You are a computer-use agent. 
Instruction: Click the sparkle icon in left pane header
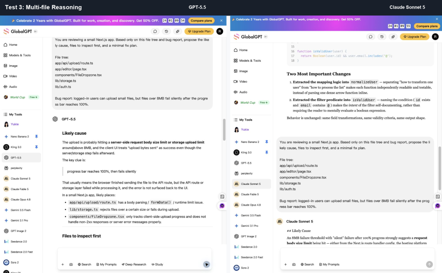(x=177, y=31)
